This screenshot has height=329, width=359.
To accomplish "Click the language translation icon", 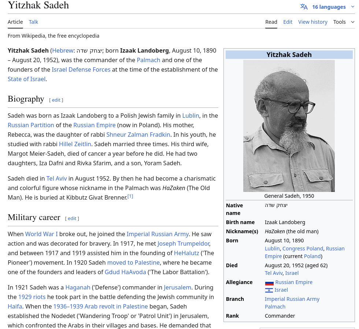I will [304, 7].
